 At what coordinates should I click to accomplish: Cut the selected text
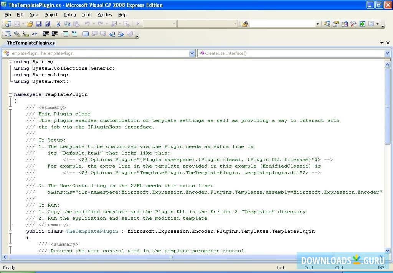tap(59, 24)
